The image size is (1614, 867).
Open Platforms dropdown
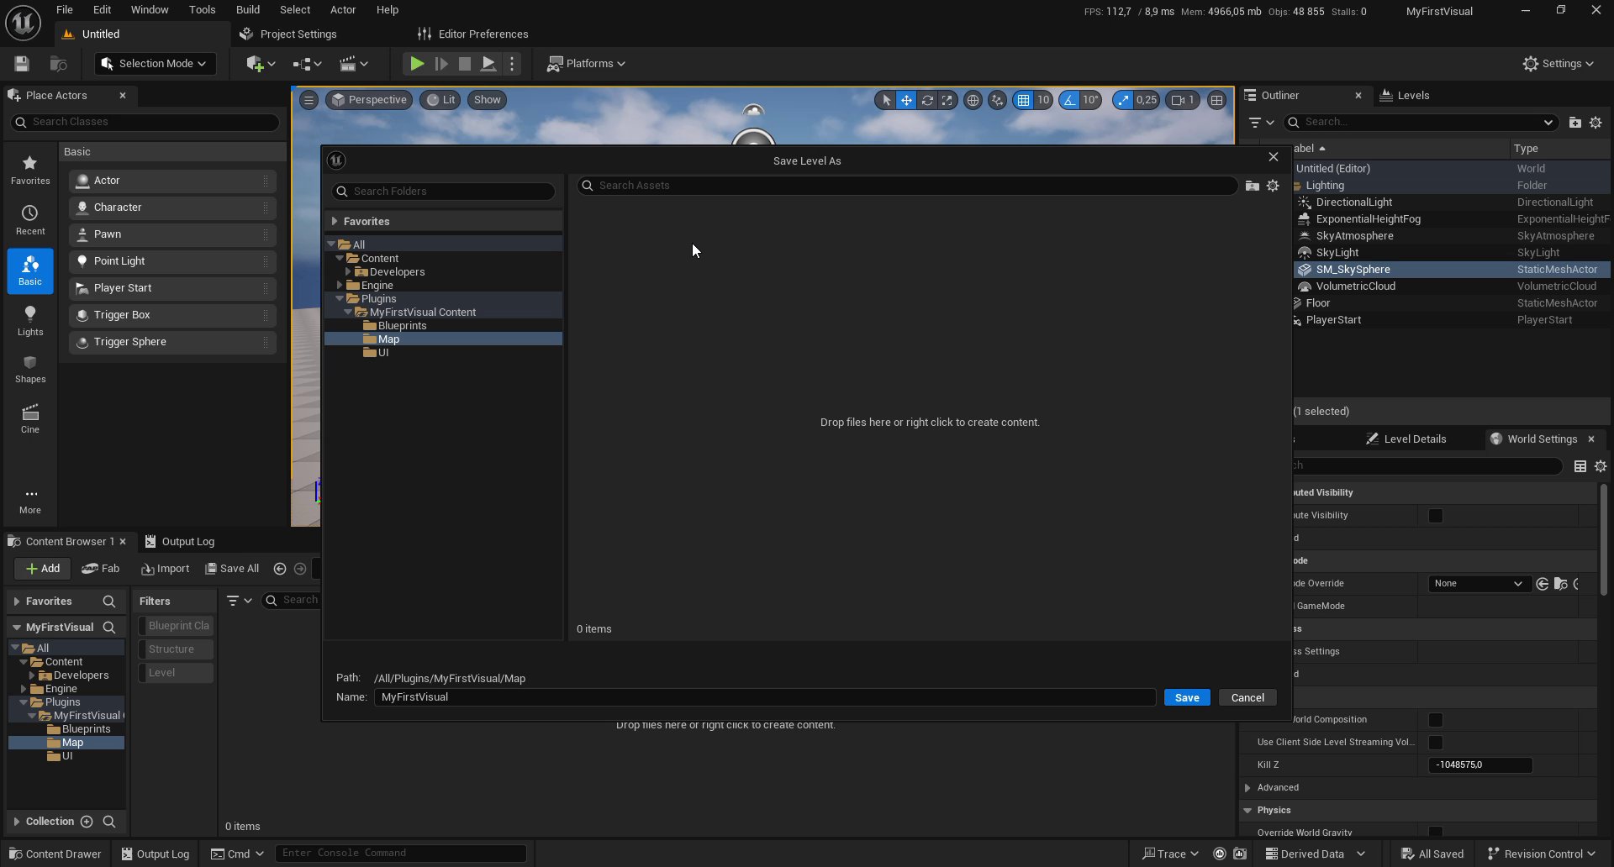point(586,64)
